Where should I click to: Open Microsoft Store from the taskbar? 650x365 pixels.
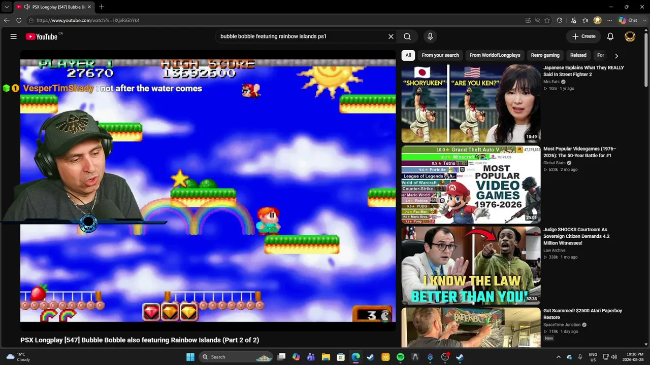coord(341,357)
